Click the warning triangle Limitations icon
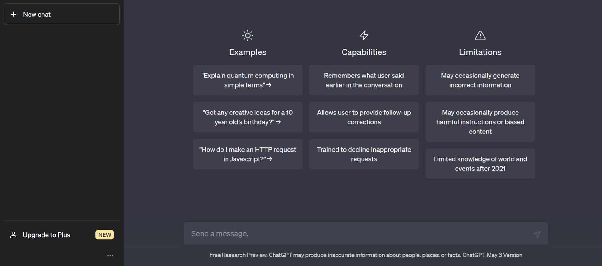The width and height of the screenshot is (602, 266). point(480,35)
